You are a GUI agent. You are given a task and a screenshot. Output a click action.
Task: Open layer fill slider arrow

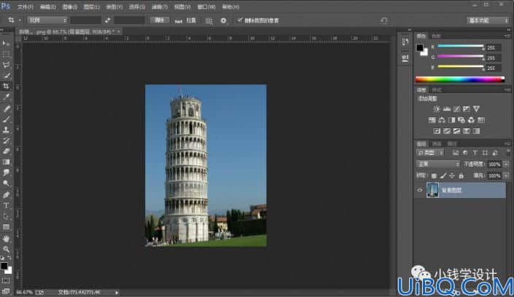pyautogui.click(x=506, y=176)
